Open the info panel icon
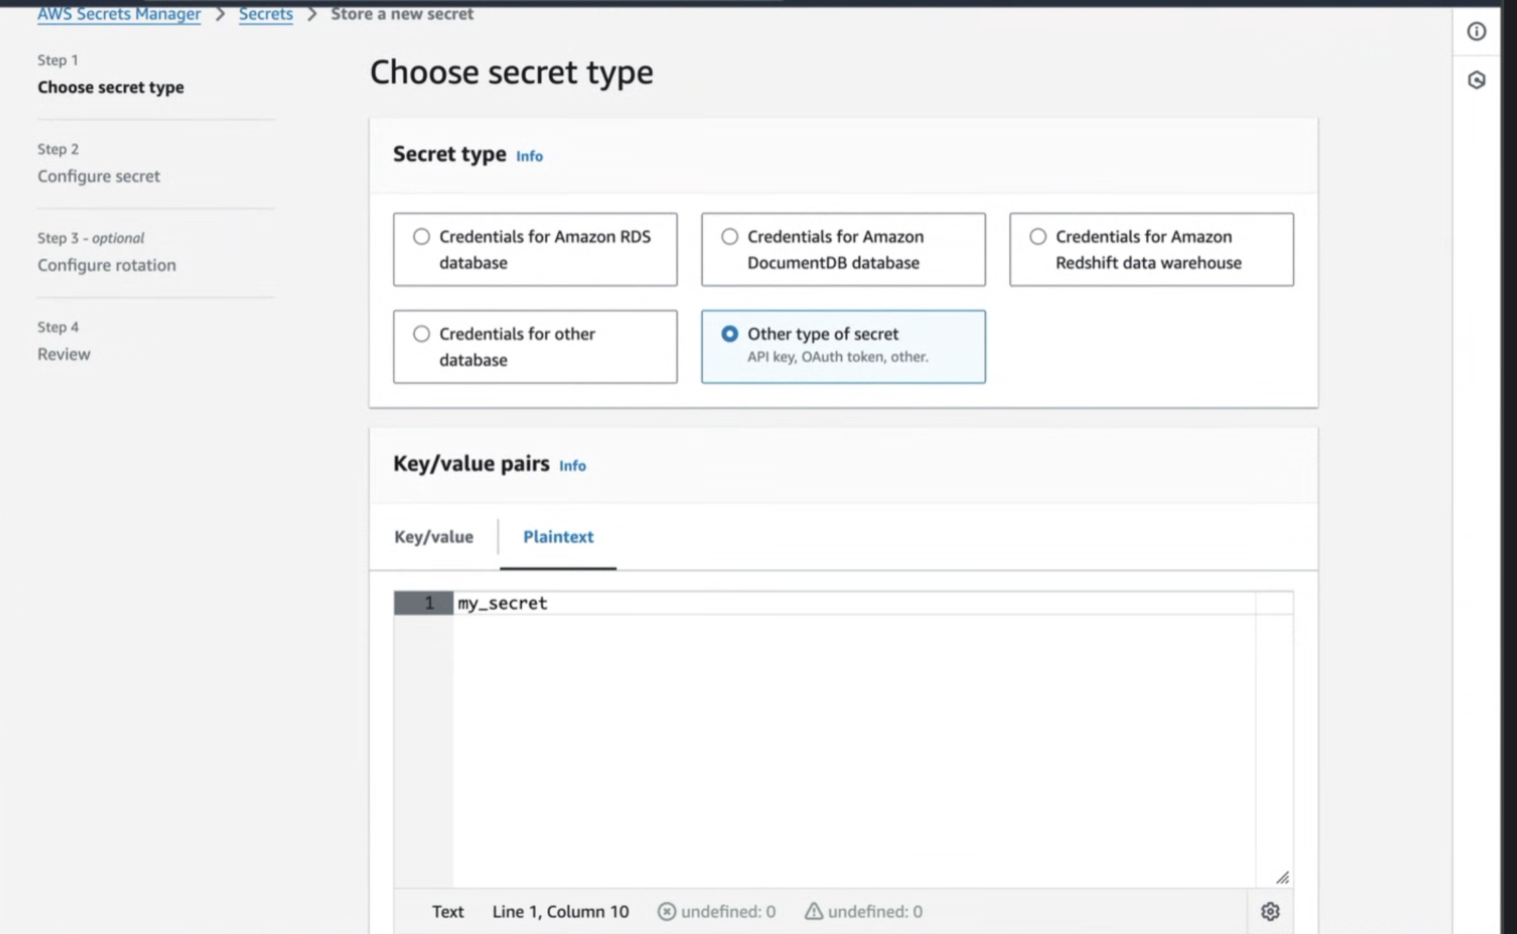 1476,32
